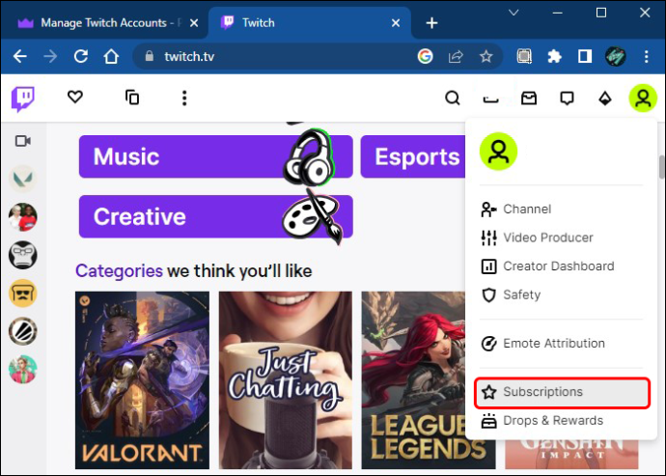
Task: Switch to Manage Twitch Accounts tab
Action: 103,22
